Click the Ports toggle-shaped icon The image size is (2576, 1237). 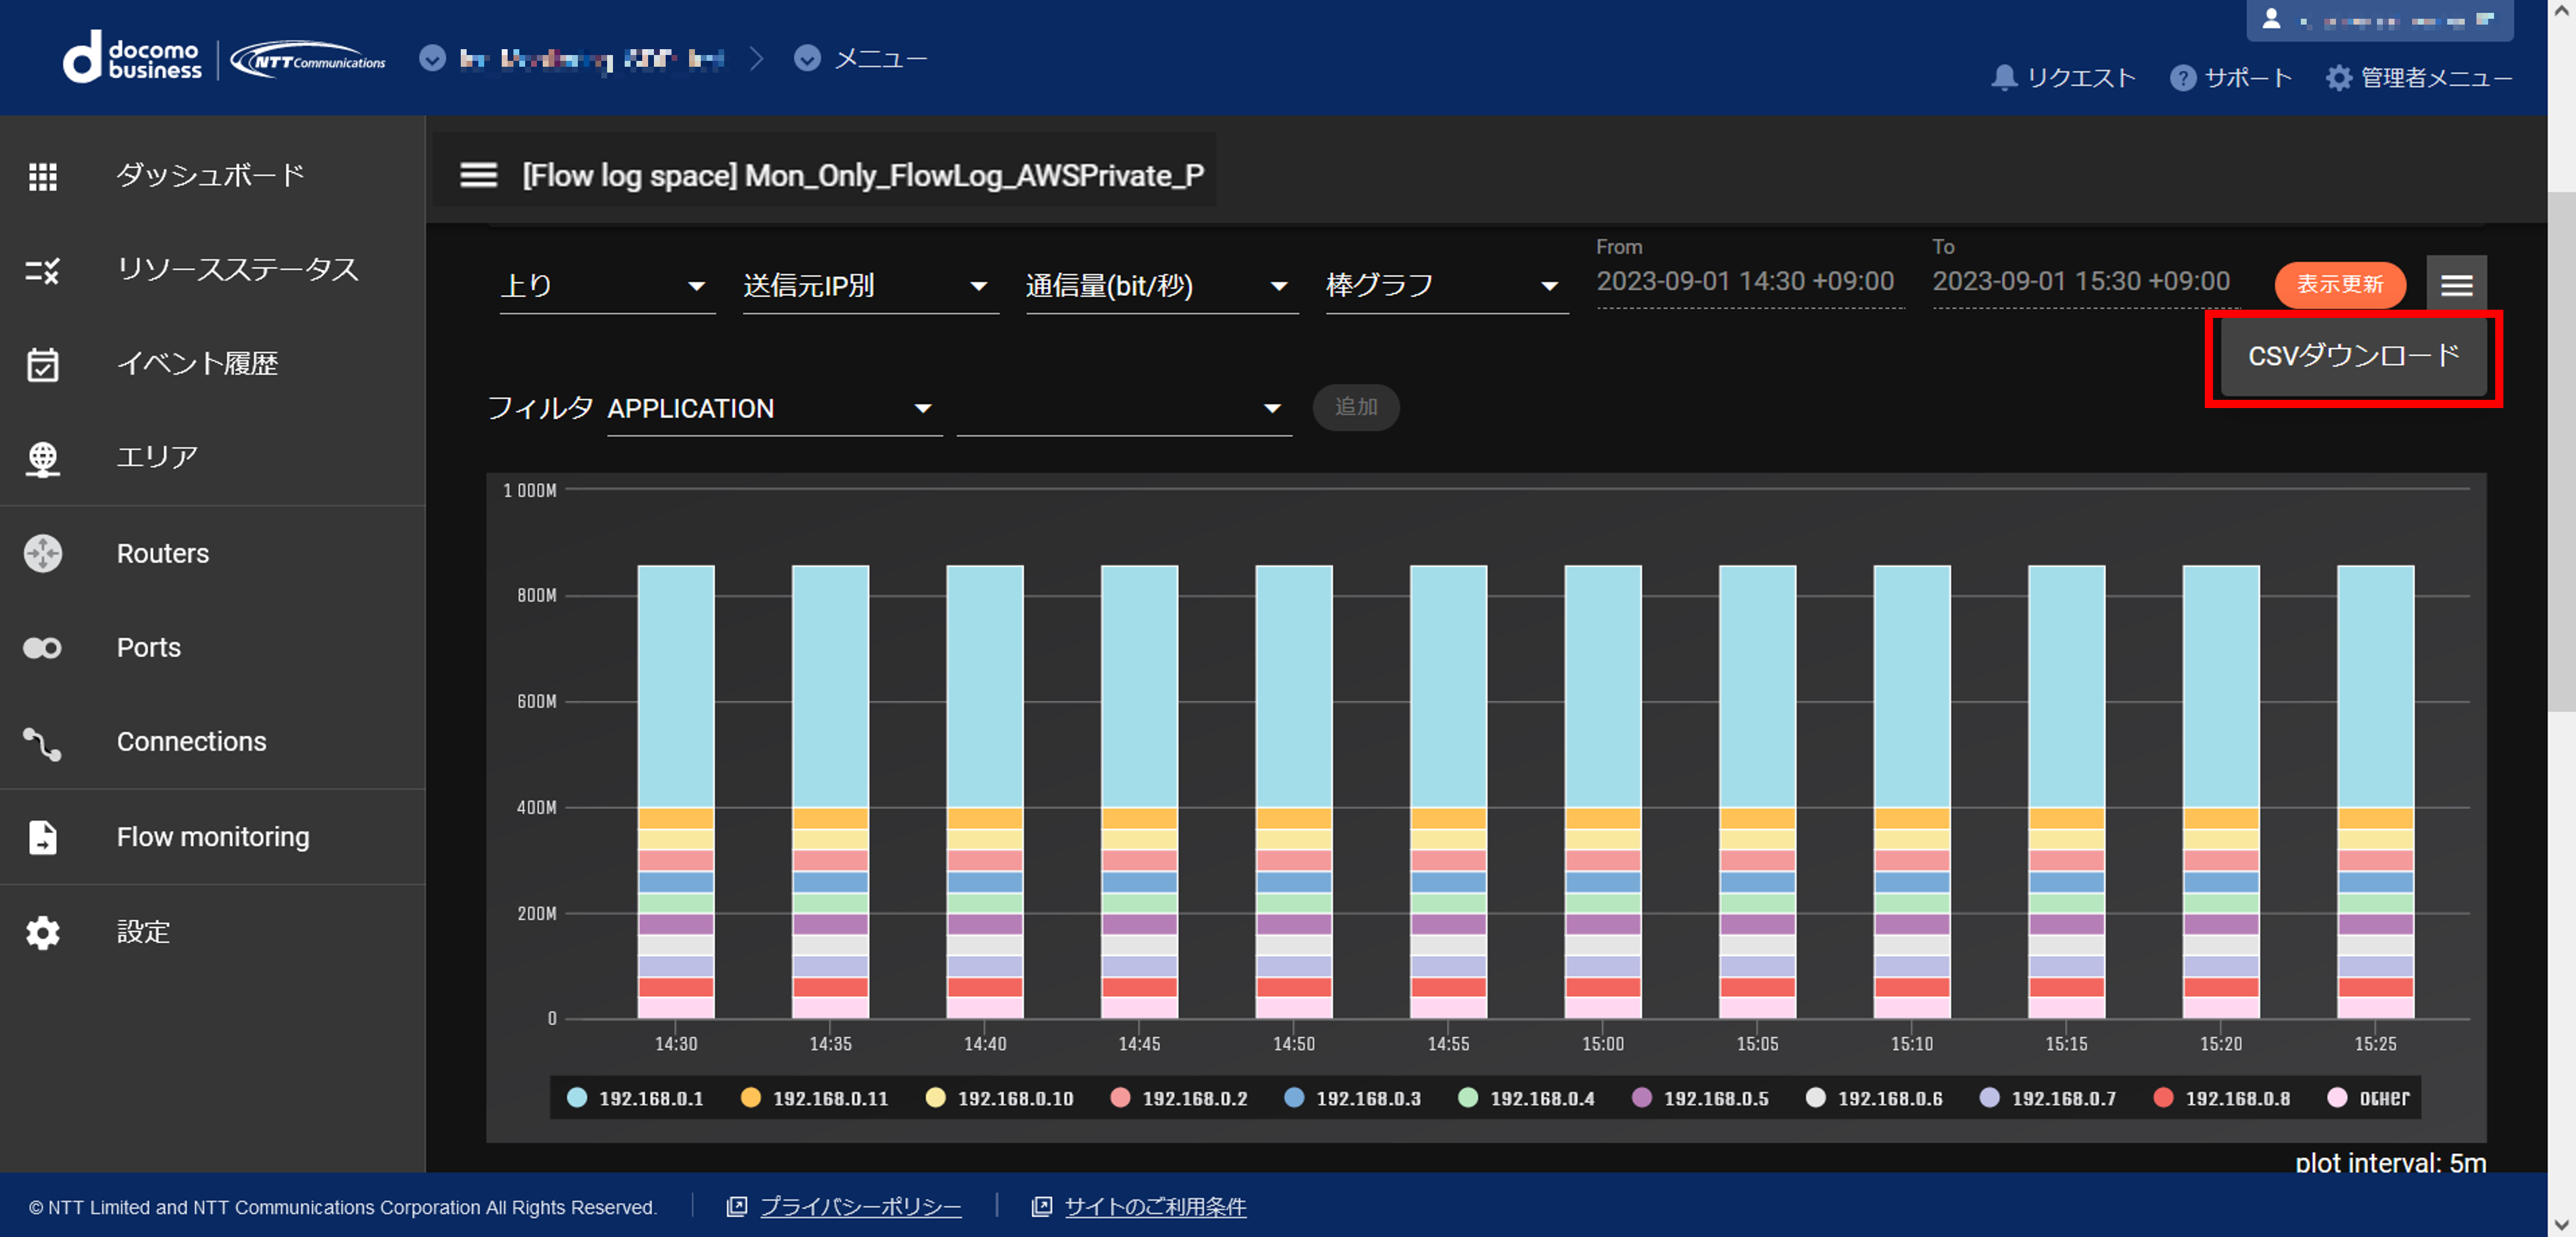pyautogui.click(x=42, y=648)
